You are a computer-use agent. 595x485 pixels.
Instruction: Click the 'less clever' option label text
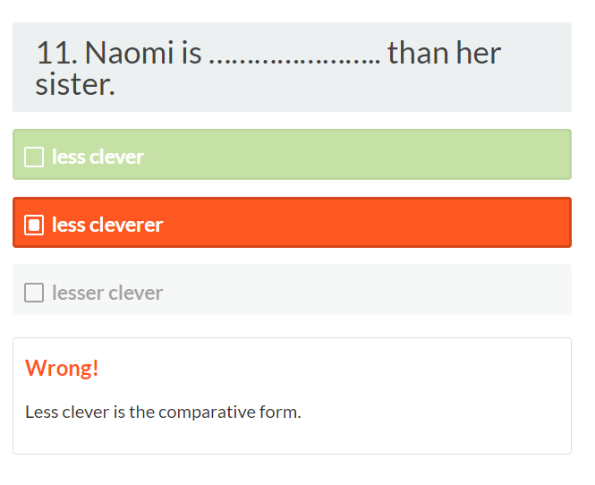click(x=98, y=157)
